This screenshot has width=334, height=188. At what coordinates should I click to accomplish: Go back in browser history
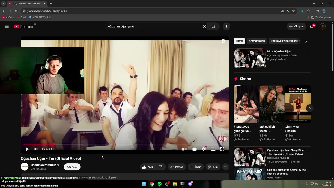pos(4,11)
